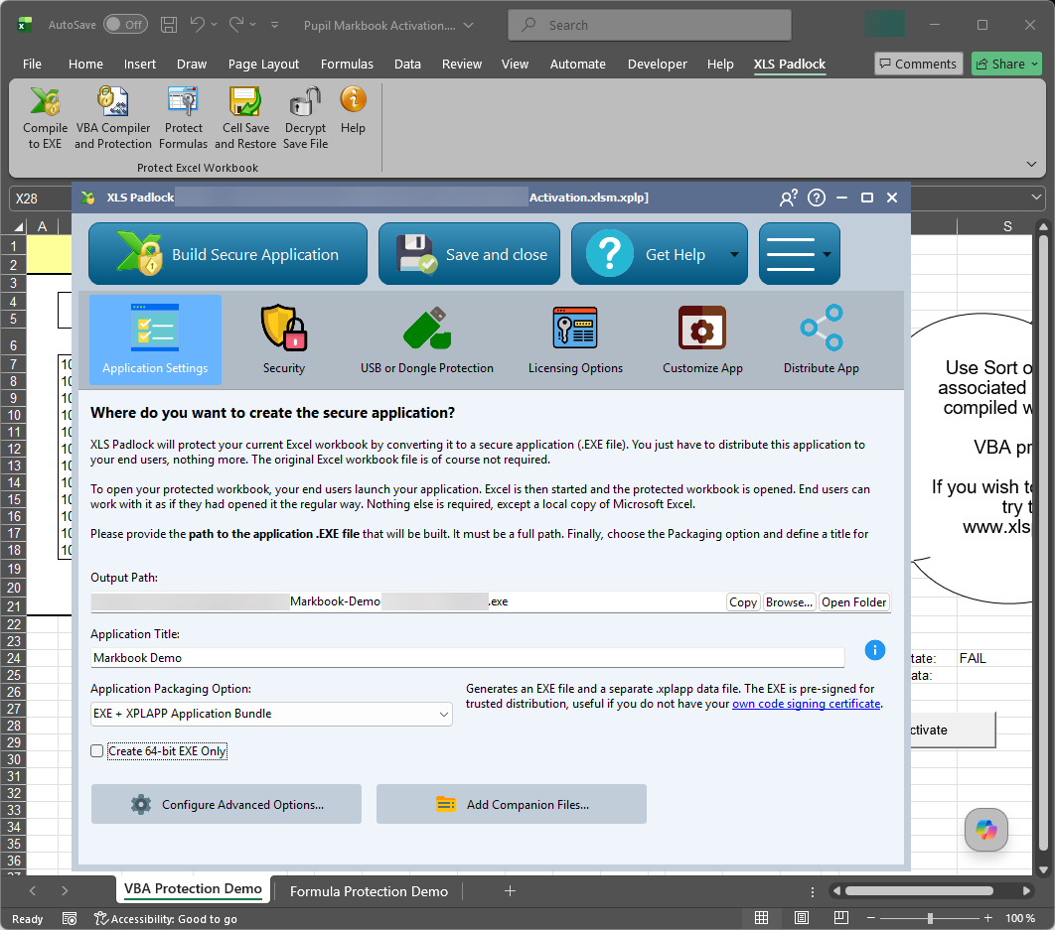Screen dimensions: 1055x930
Task: Click Configure Advanced Options...
Action: (x=226, y=804)
